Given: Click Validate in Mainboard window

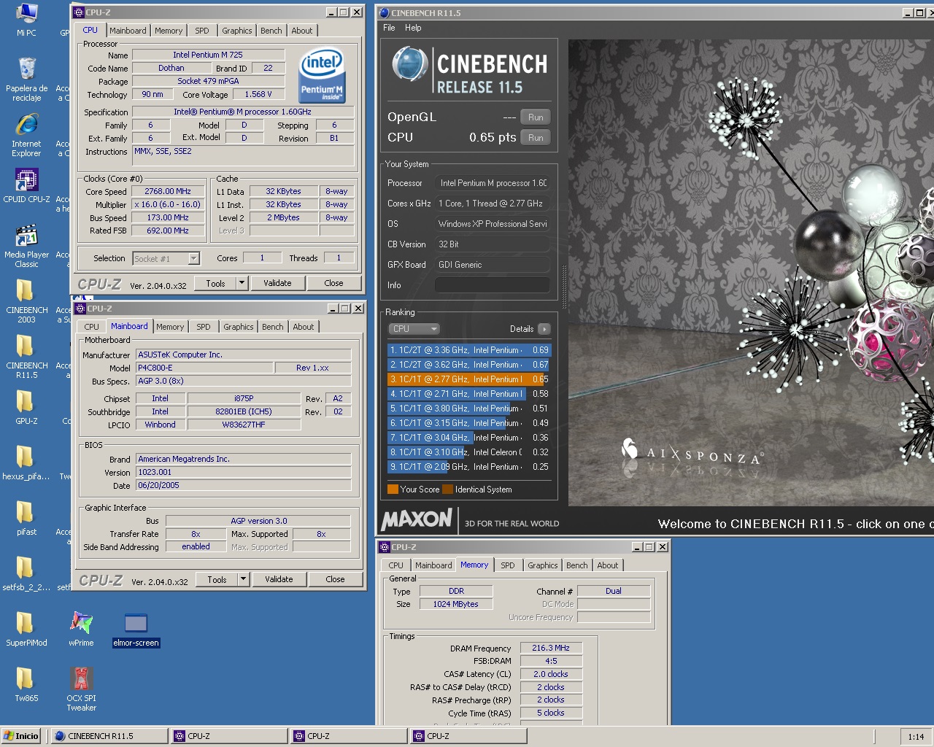Looking at the screenshot, I should pyautogui.click(x=279, y=579).
